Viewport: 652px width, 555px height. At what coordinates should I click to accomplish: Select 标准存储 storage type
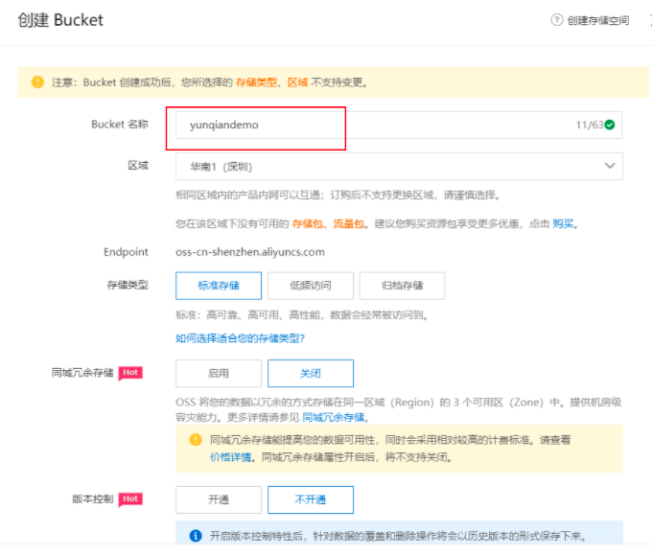219,286
